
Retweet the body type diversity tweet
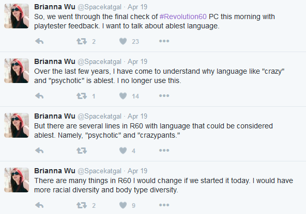82,205
